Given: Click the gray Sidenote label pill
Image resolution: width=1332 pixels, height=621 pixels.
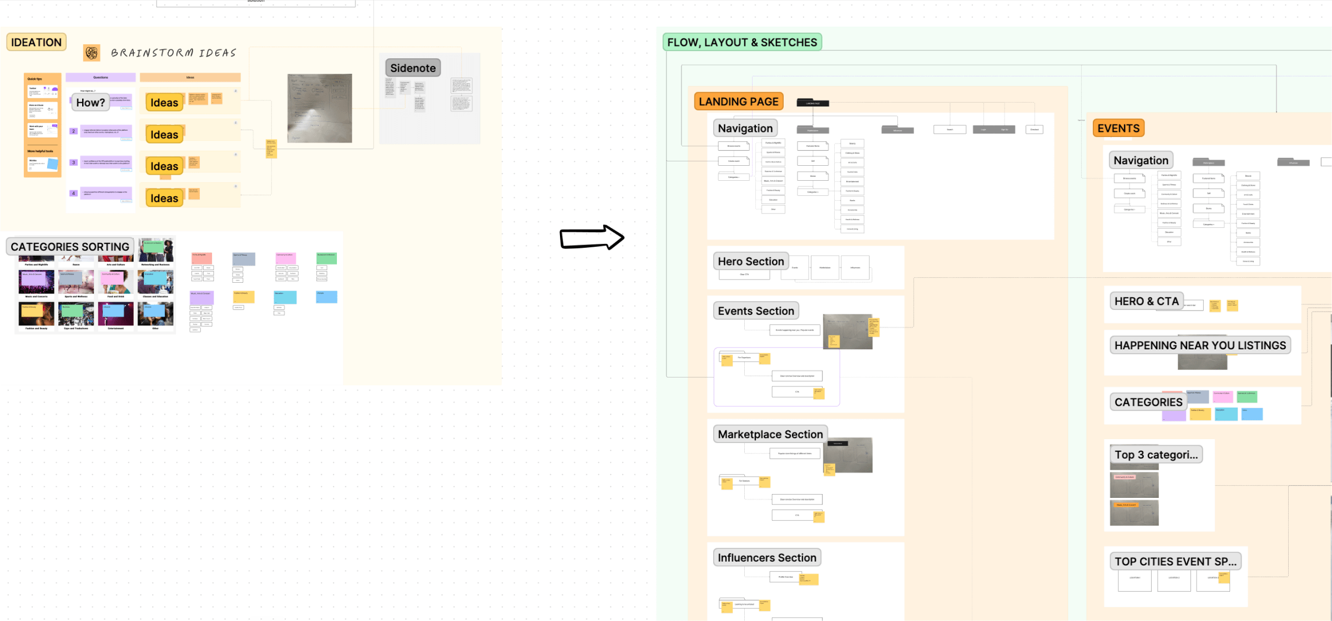Looking at the screenshot, I should [413, 68].
